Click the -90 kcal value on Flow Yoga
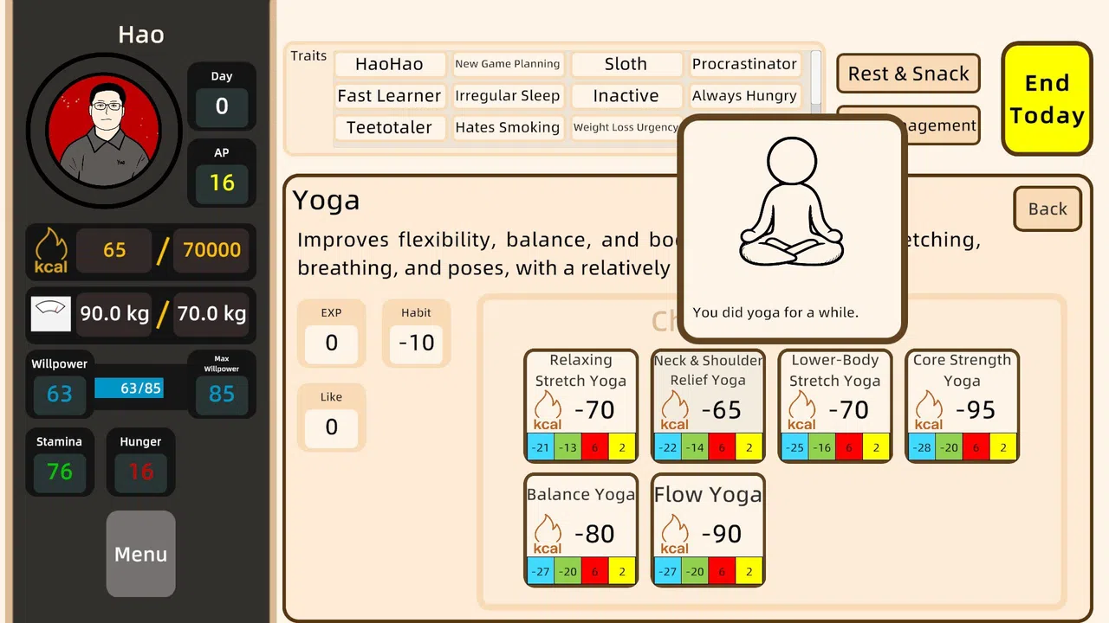This screenshot has width=1109, height=623. [721, 534]
